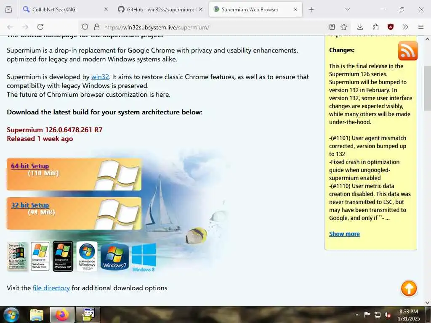Toggle reader view icon

(332, 27)
